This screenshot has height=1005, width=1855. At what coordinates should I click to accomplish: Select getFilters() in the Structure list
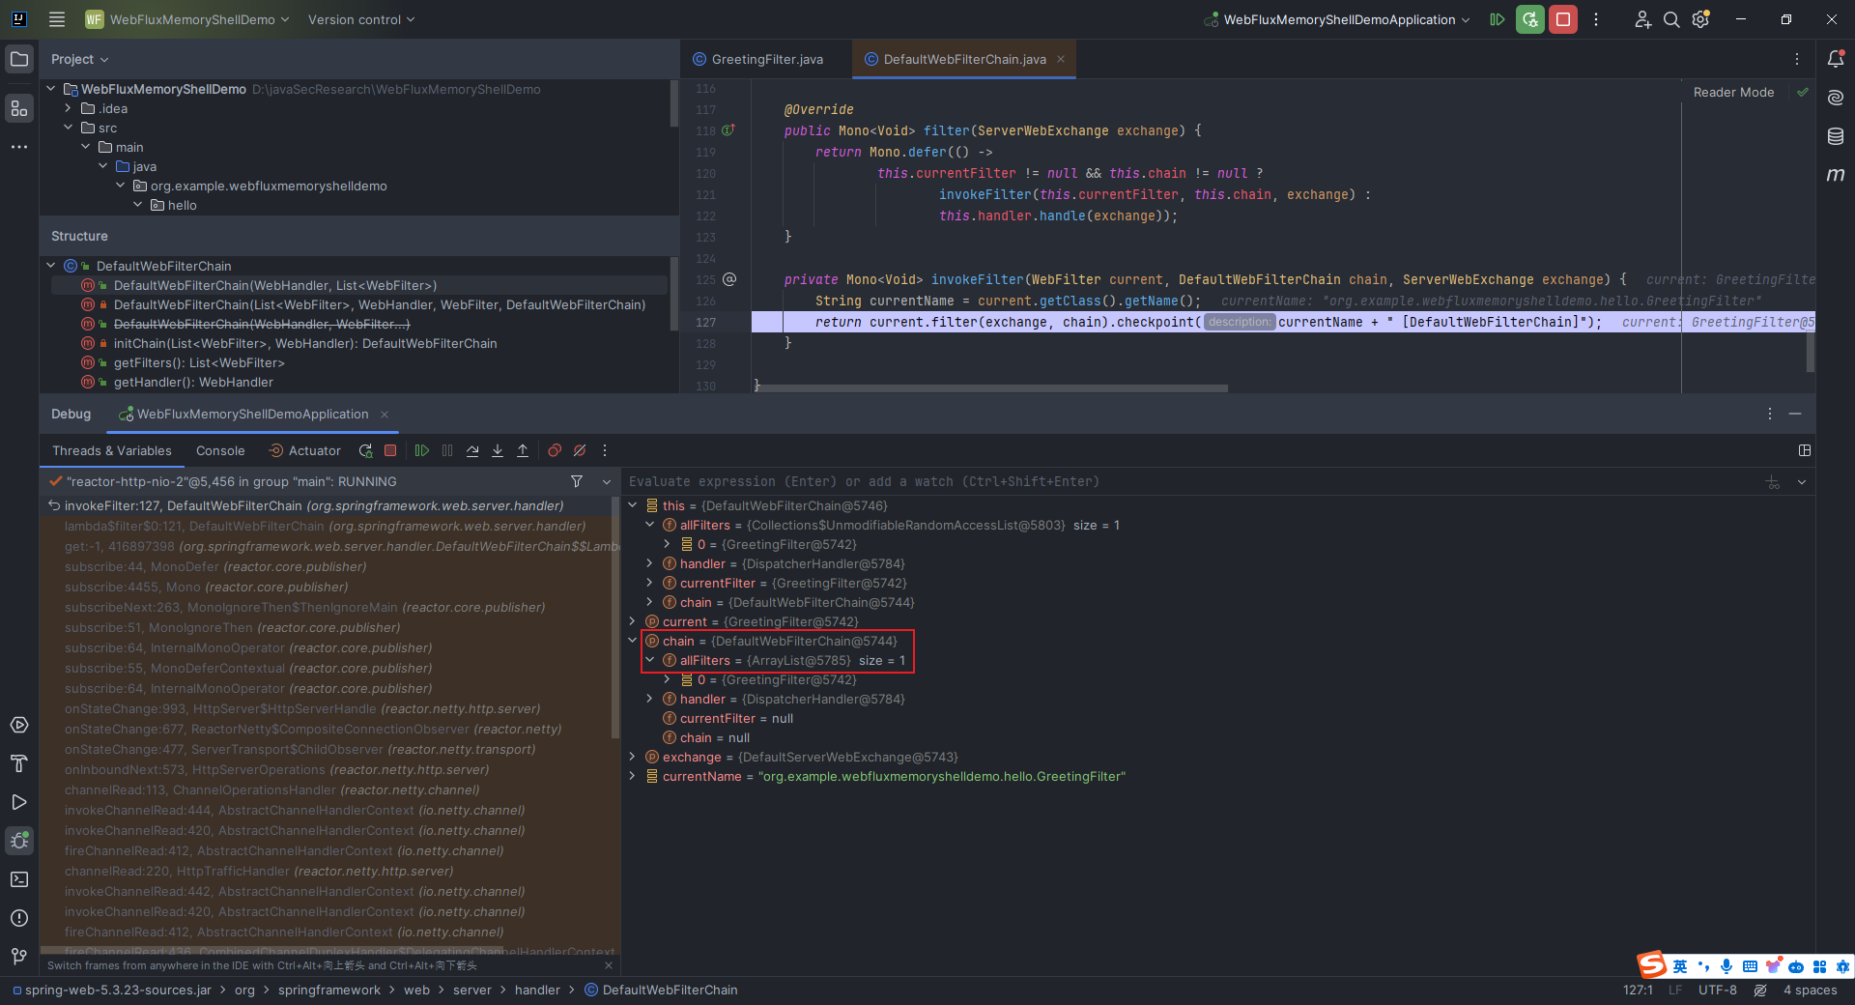[199, 362]
